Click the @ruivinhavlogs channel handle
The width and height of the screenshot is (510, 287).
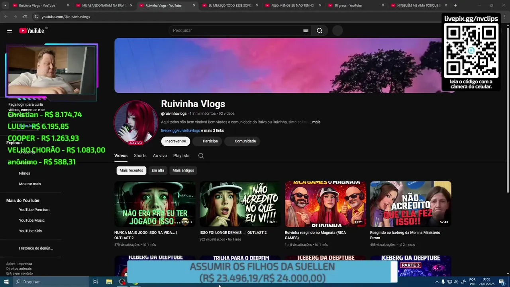(174, 114)
